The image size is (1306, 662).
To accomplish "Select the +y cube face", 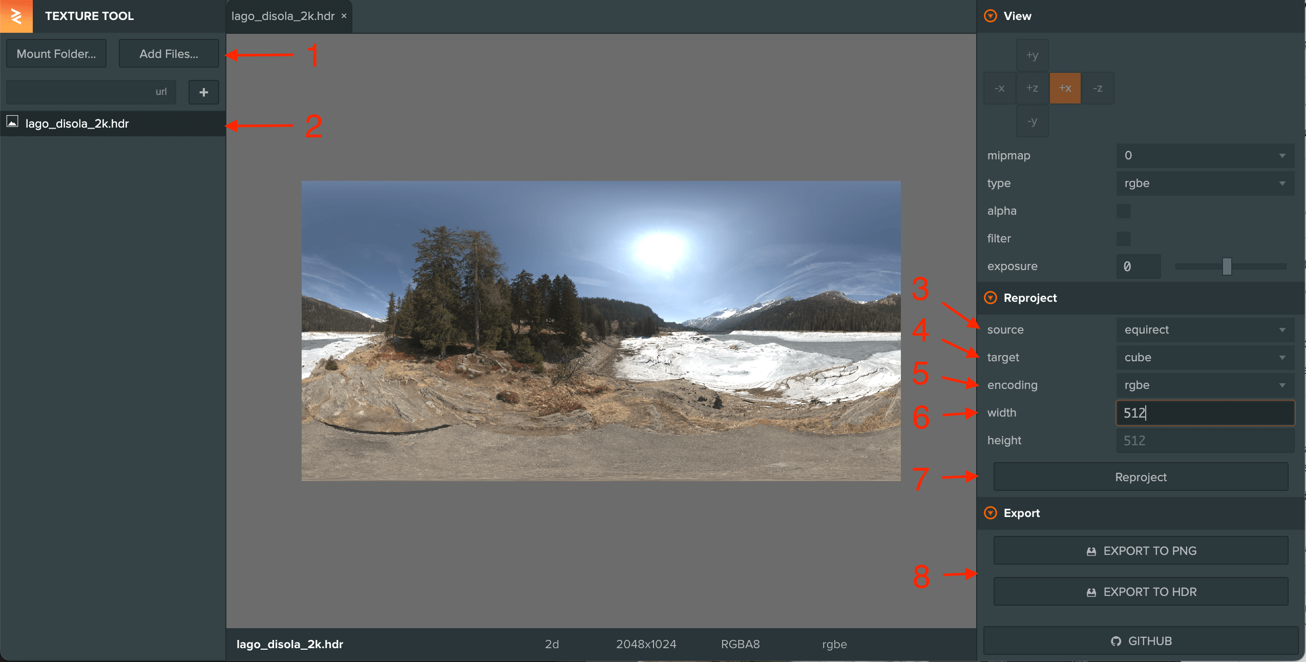I will [1032, 55].
